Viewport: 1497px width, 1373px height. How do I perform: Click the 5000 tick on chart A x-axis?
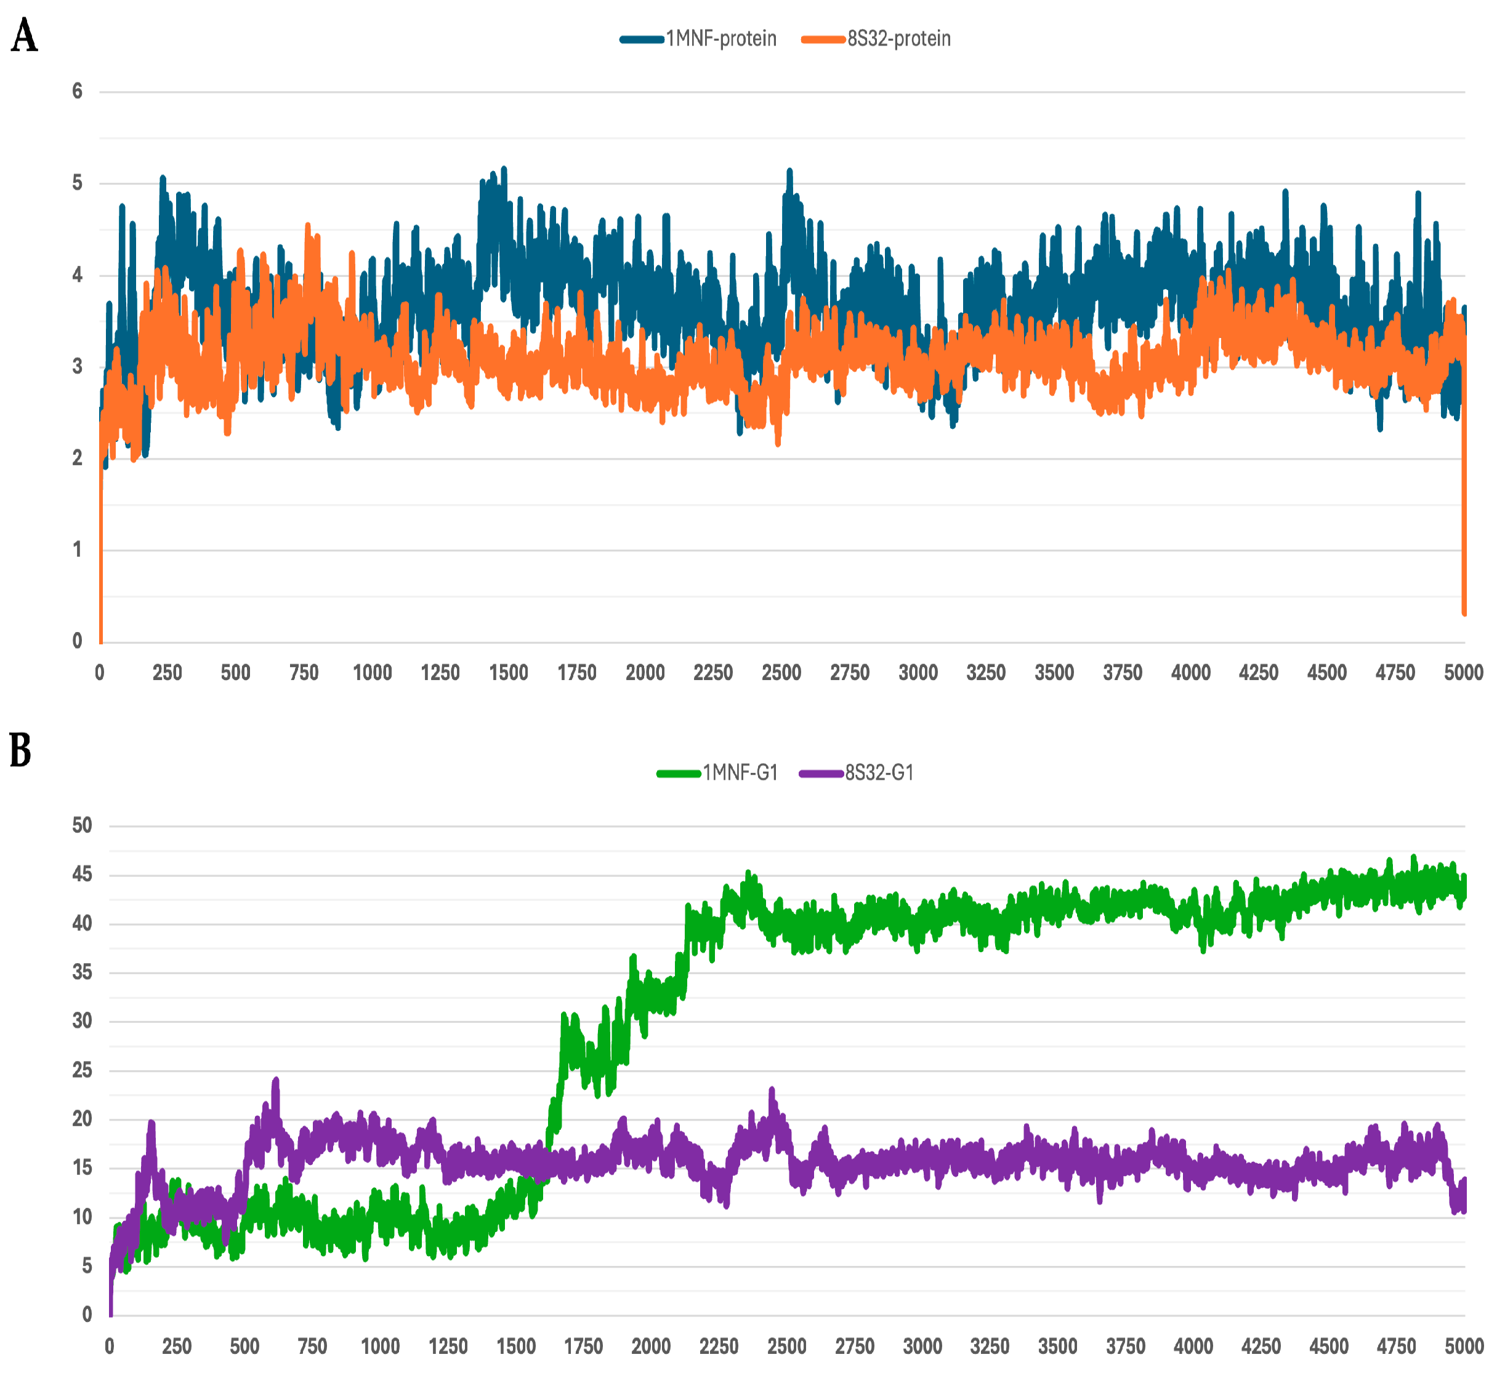click(1464, 673)
